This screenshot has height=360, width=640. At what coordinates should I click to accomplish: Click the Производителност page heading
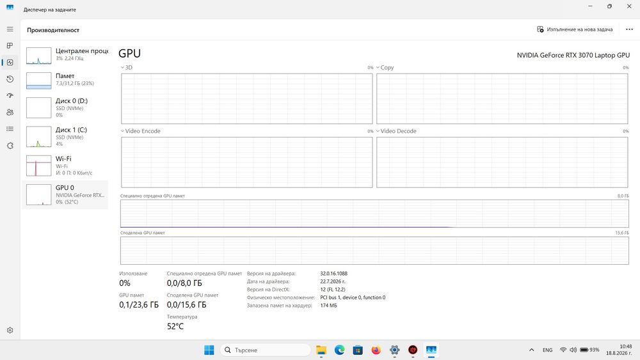(53, 30)
